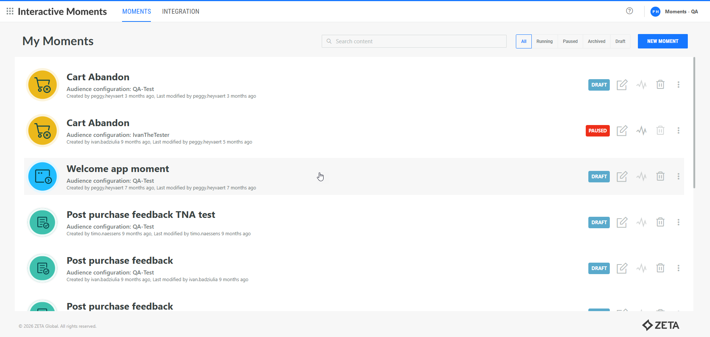Go to the Moments tab
This screenshot has width=710, height=337.
tap(136, 11)
